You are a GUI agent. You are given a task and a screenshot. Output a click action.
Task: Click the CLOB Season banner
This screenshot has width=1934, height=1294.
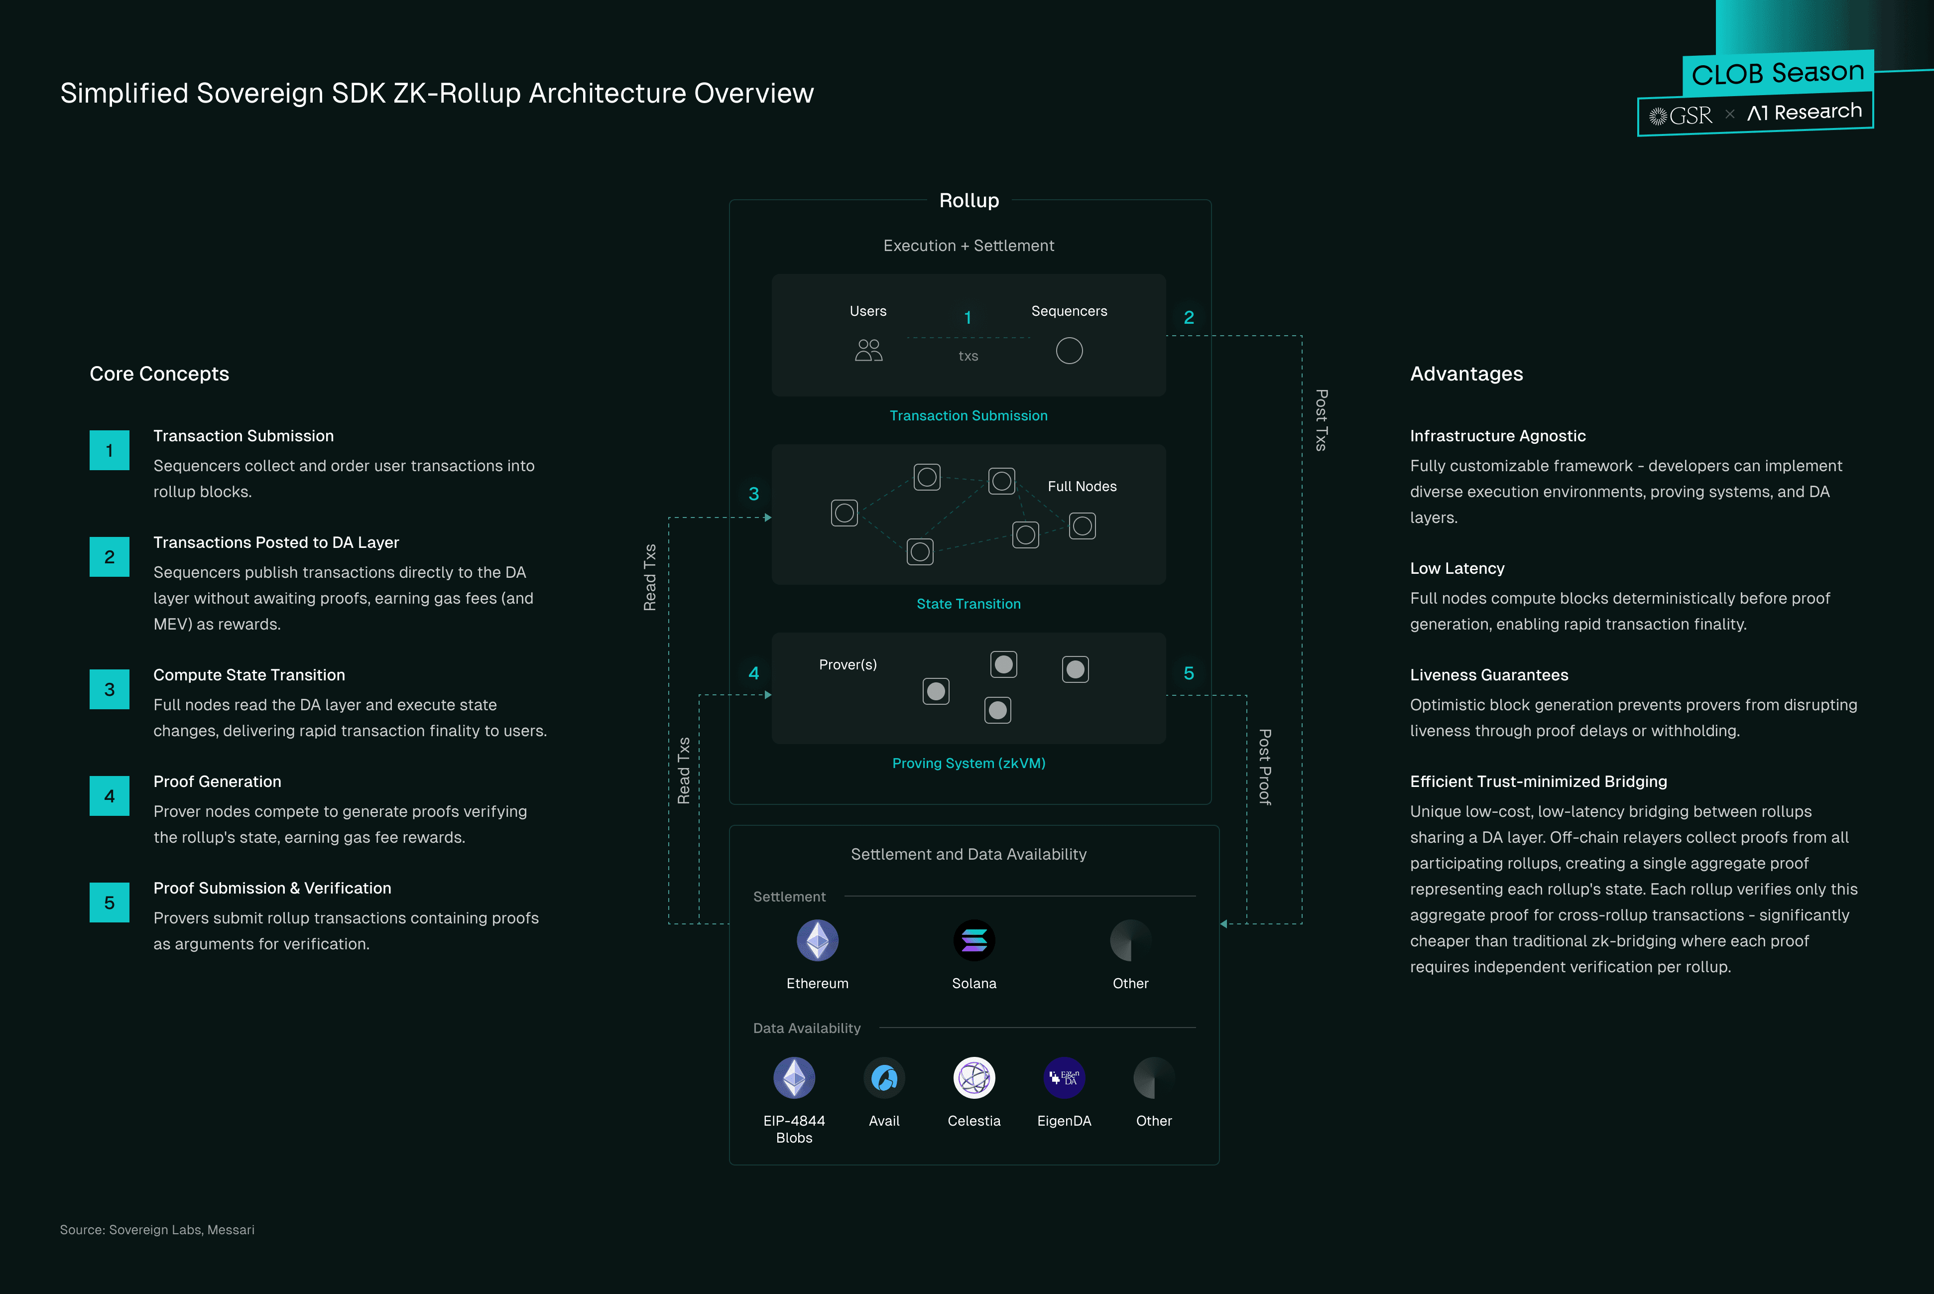1778,73
